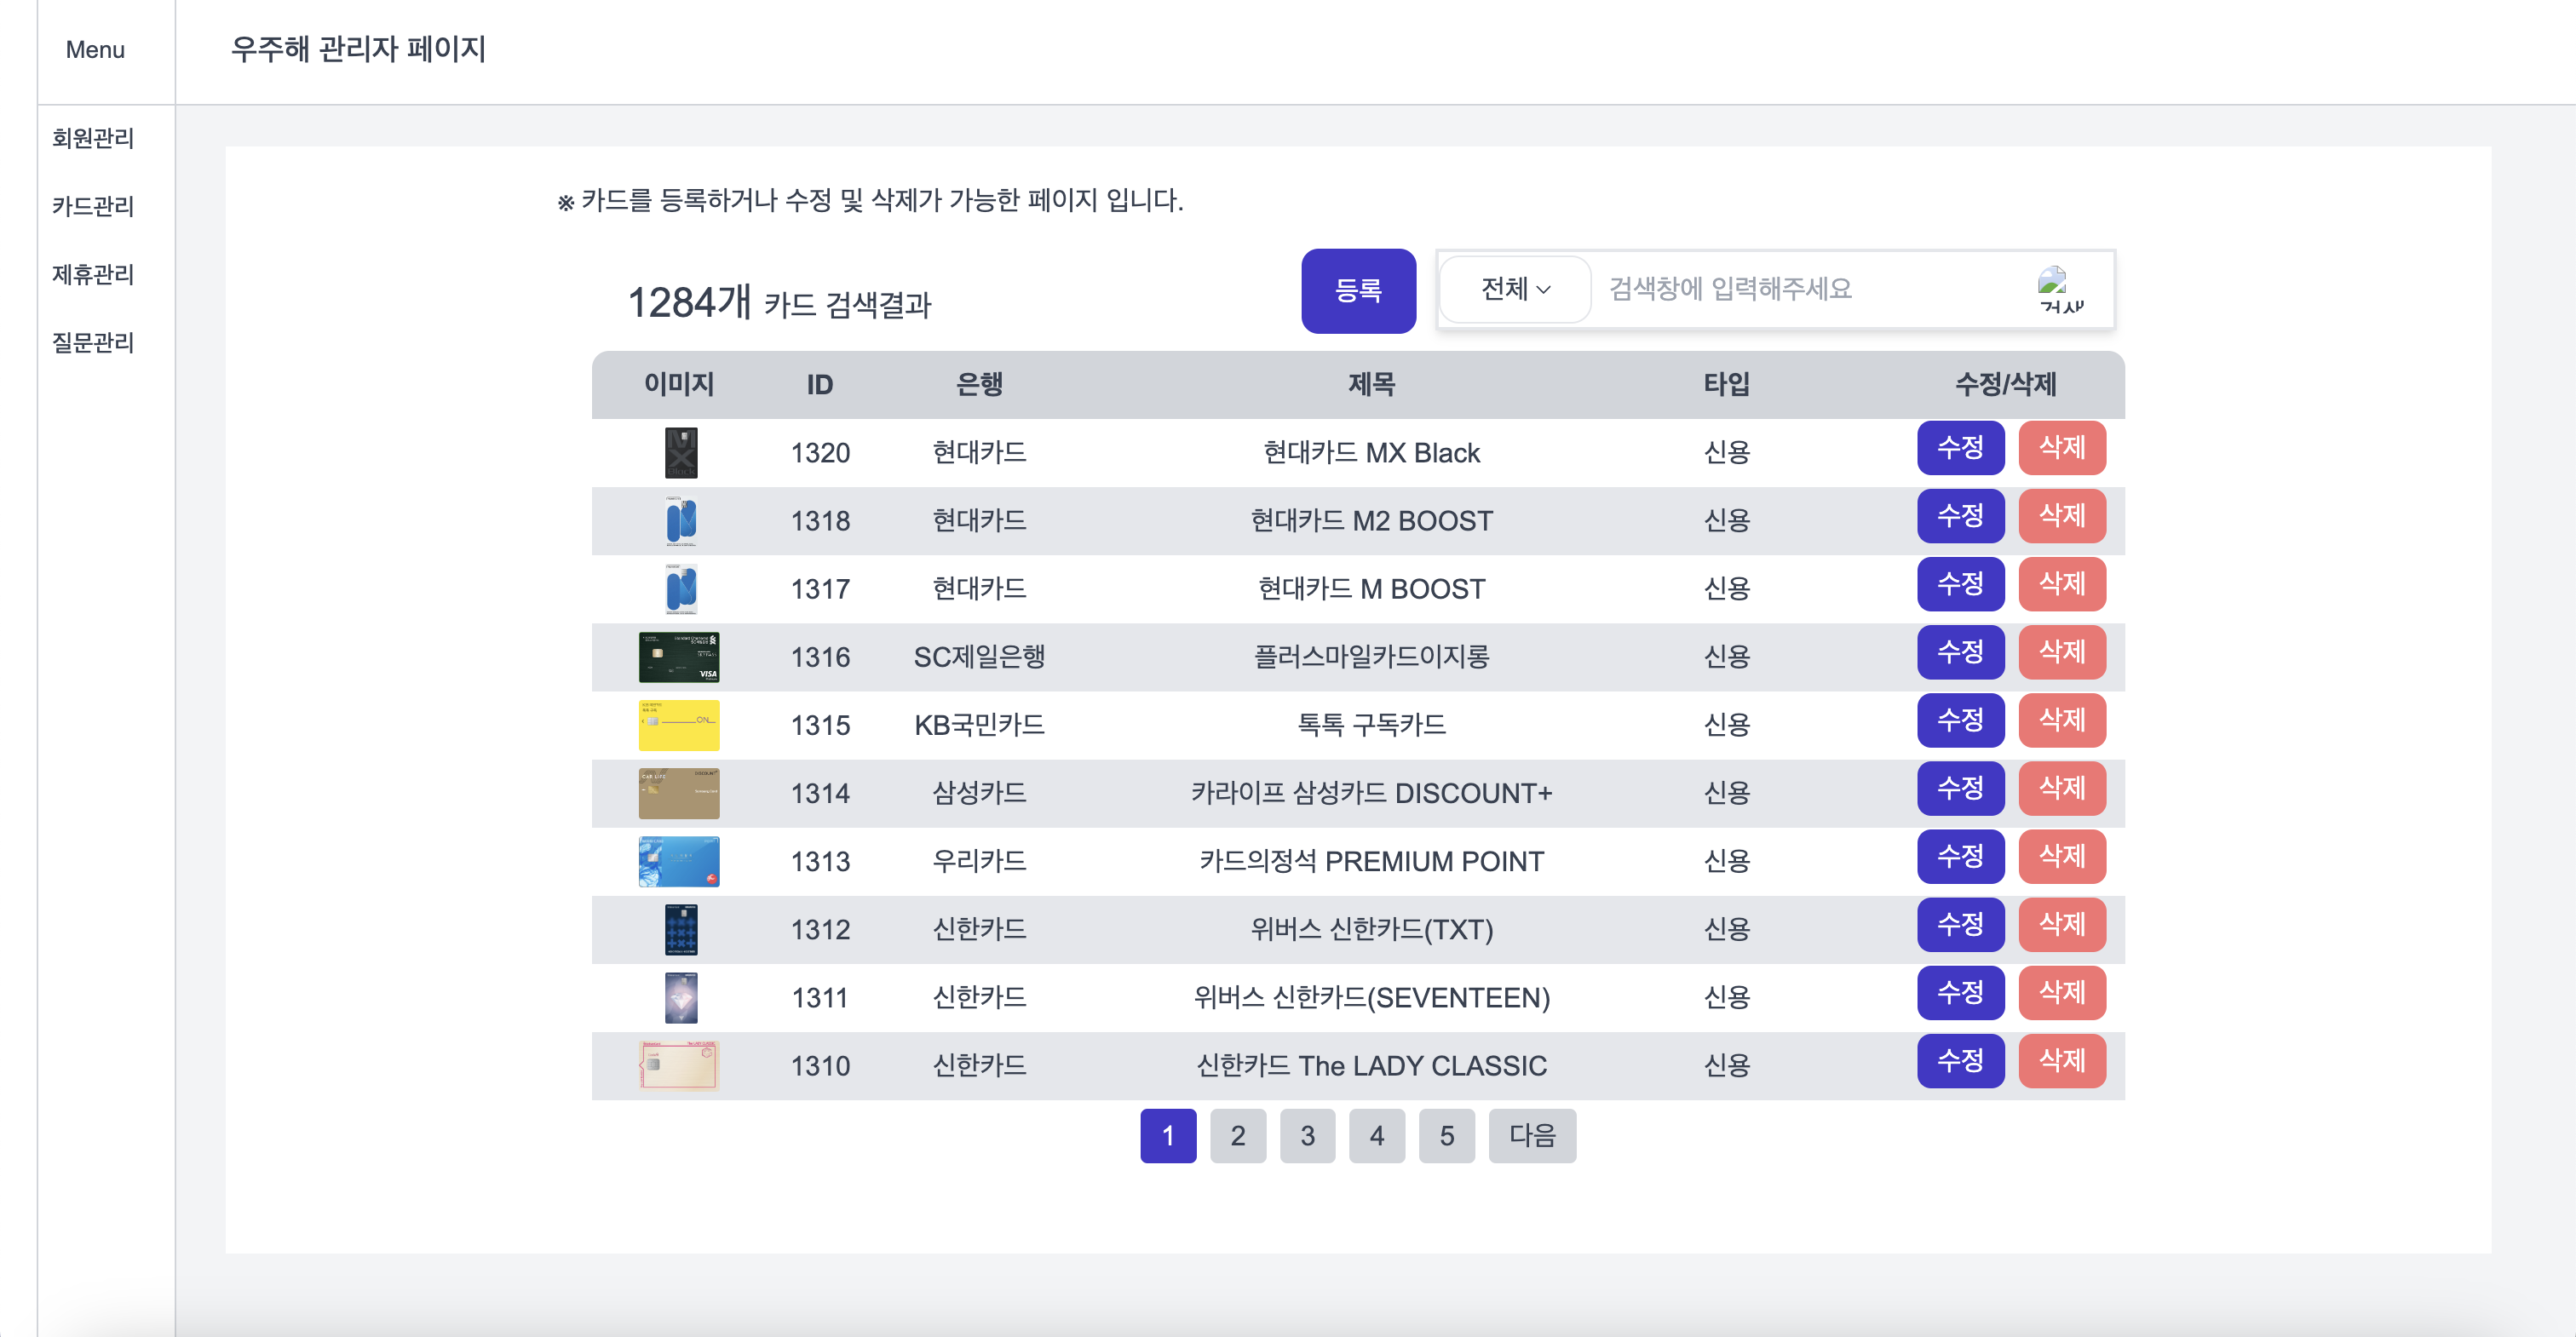Delete card 1314 카라이프 삼성카드 DISCOUNT+
2576x1337 pixels.
coord(2062,787)
